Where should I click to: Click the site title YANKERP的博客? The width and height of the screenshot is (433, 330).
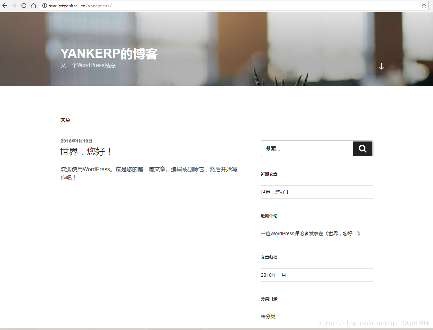109,54
